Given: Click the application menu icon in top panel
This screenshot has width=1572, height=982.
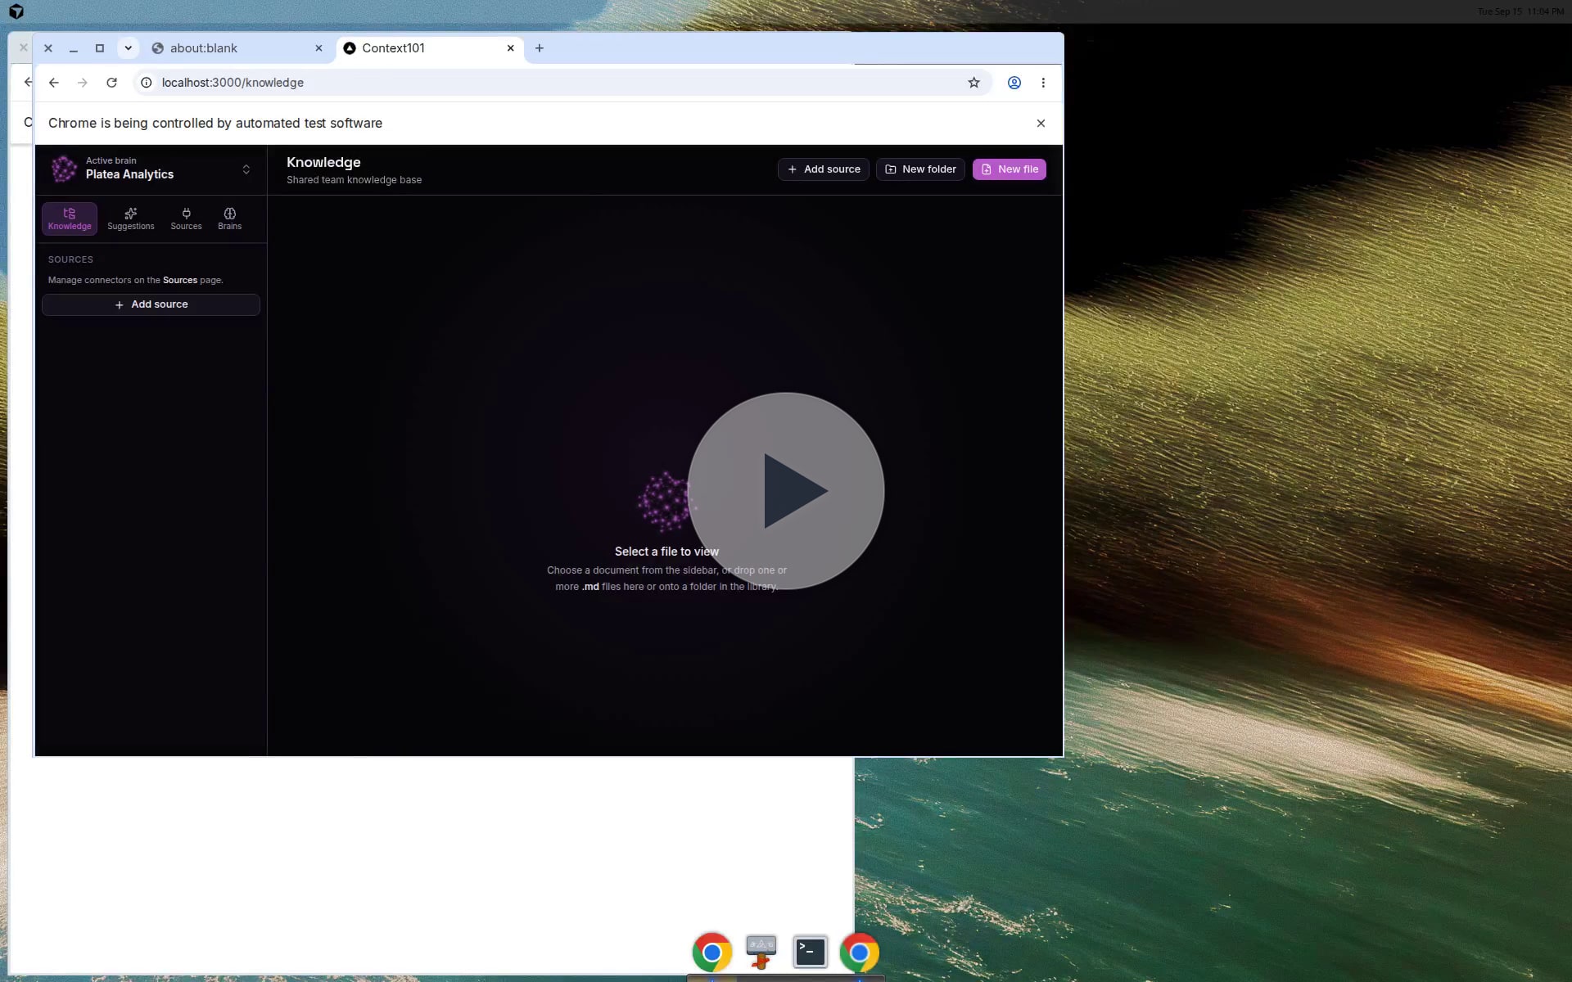Looking at the screenshot, I should click(16, 11).
